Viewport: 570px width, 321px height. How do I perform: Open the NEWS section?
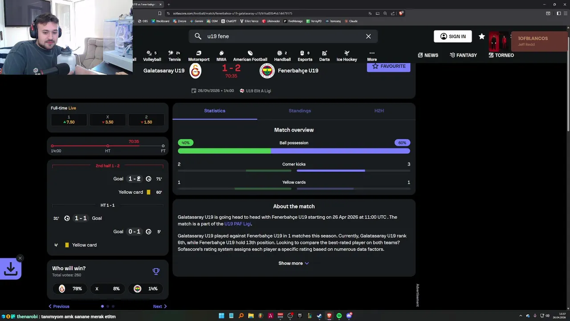[428, 55]
